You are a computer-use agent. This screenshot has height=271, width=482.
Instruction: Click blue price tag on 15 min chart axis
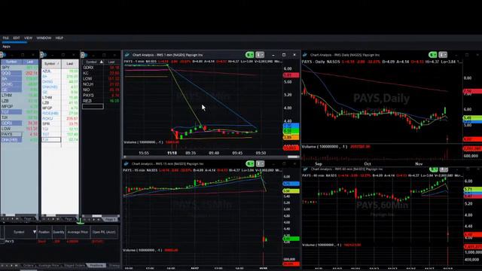[291, 184]
